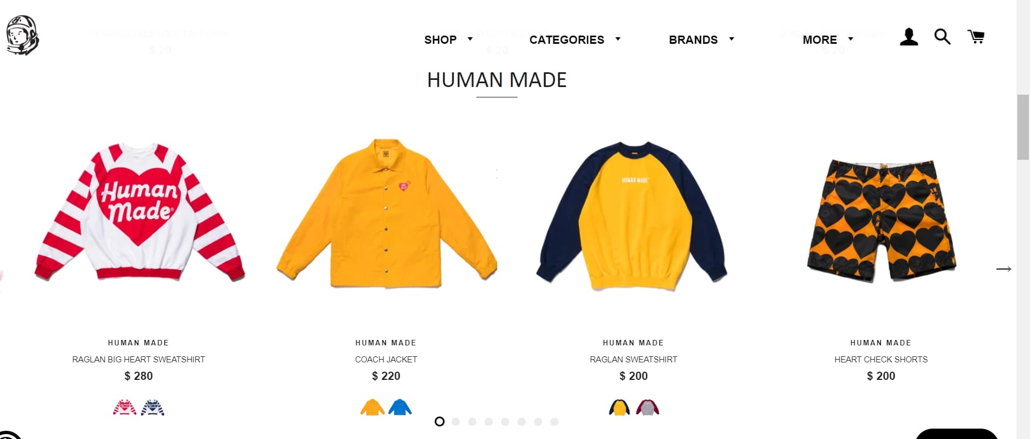1030x439 pixels.
Task: Open the Heart Check Shorts link
Action: (x=881, y=359)
